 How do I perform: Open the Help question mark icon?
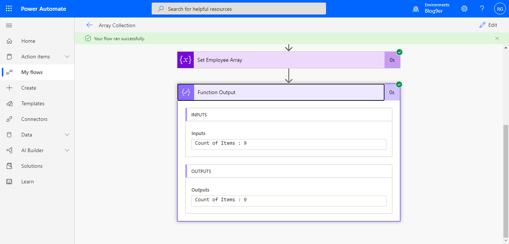482,9
